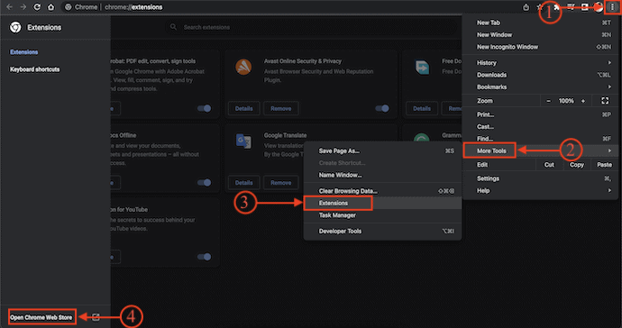Open Chrome Web Store link
The image size is (622, 328).
tap(41, 317)
